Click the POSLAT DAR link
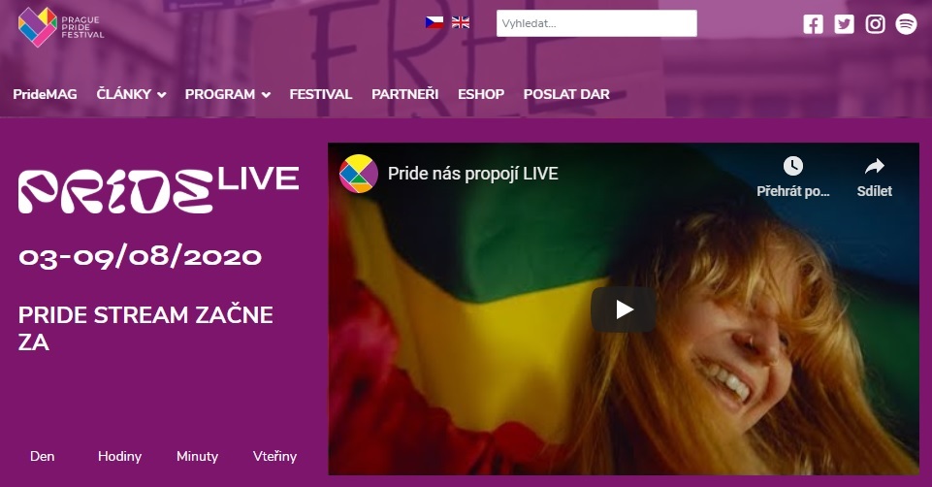 tap(566, 94)
